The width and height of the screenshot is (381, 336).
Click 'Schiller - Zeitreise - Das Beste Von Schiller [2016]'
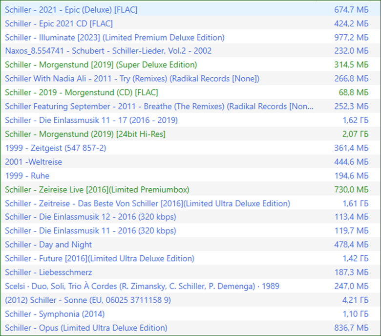tap(148, 203)
